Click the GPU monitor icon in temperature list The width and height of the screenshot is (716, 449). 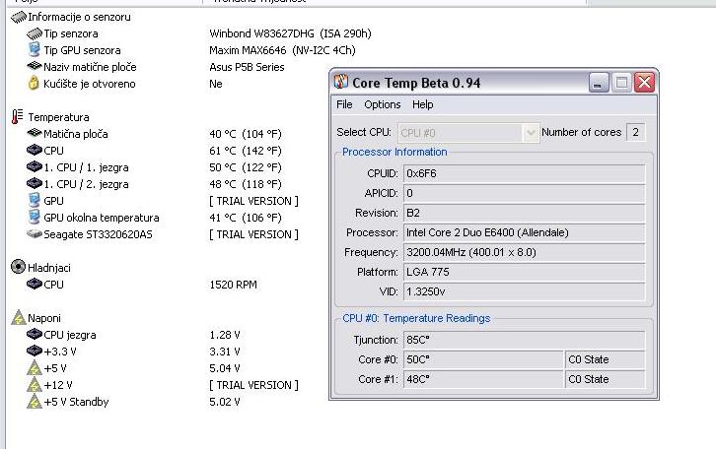[x=34, y=201]
